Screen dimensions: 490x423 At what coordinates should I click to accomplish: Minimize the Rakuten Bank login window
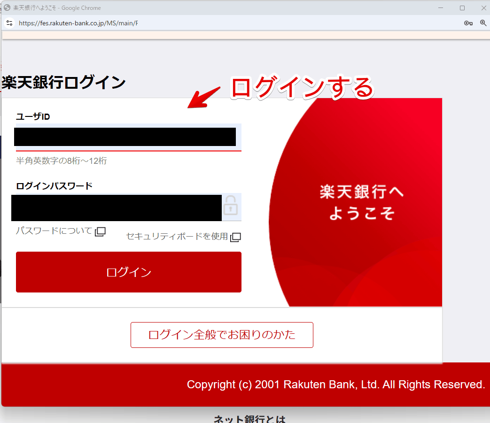(441, 8)
